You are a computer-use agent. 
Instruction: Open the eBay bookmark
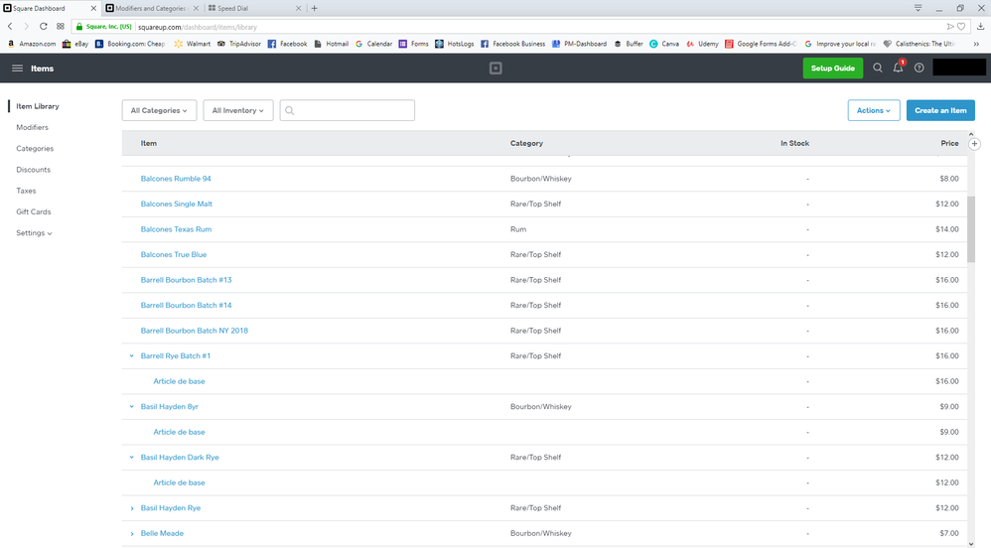pyautogui.click(x=75, y=44)
